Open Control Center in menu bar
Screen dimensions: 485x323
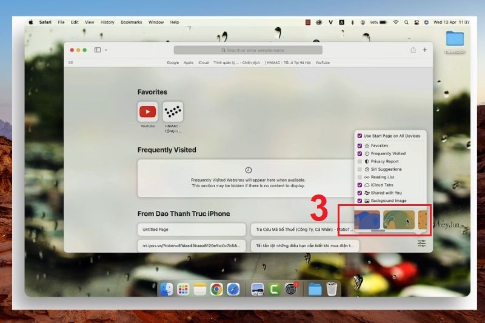click(x=416, y=22)
